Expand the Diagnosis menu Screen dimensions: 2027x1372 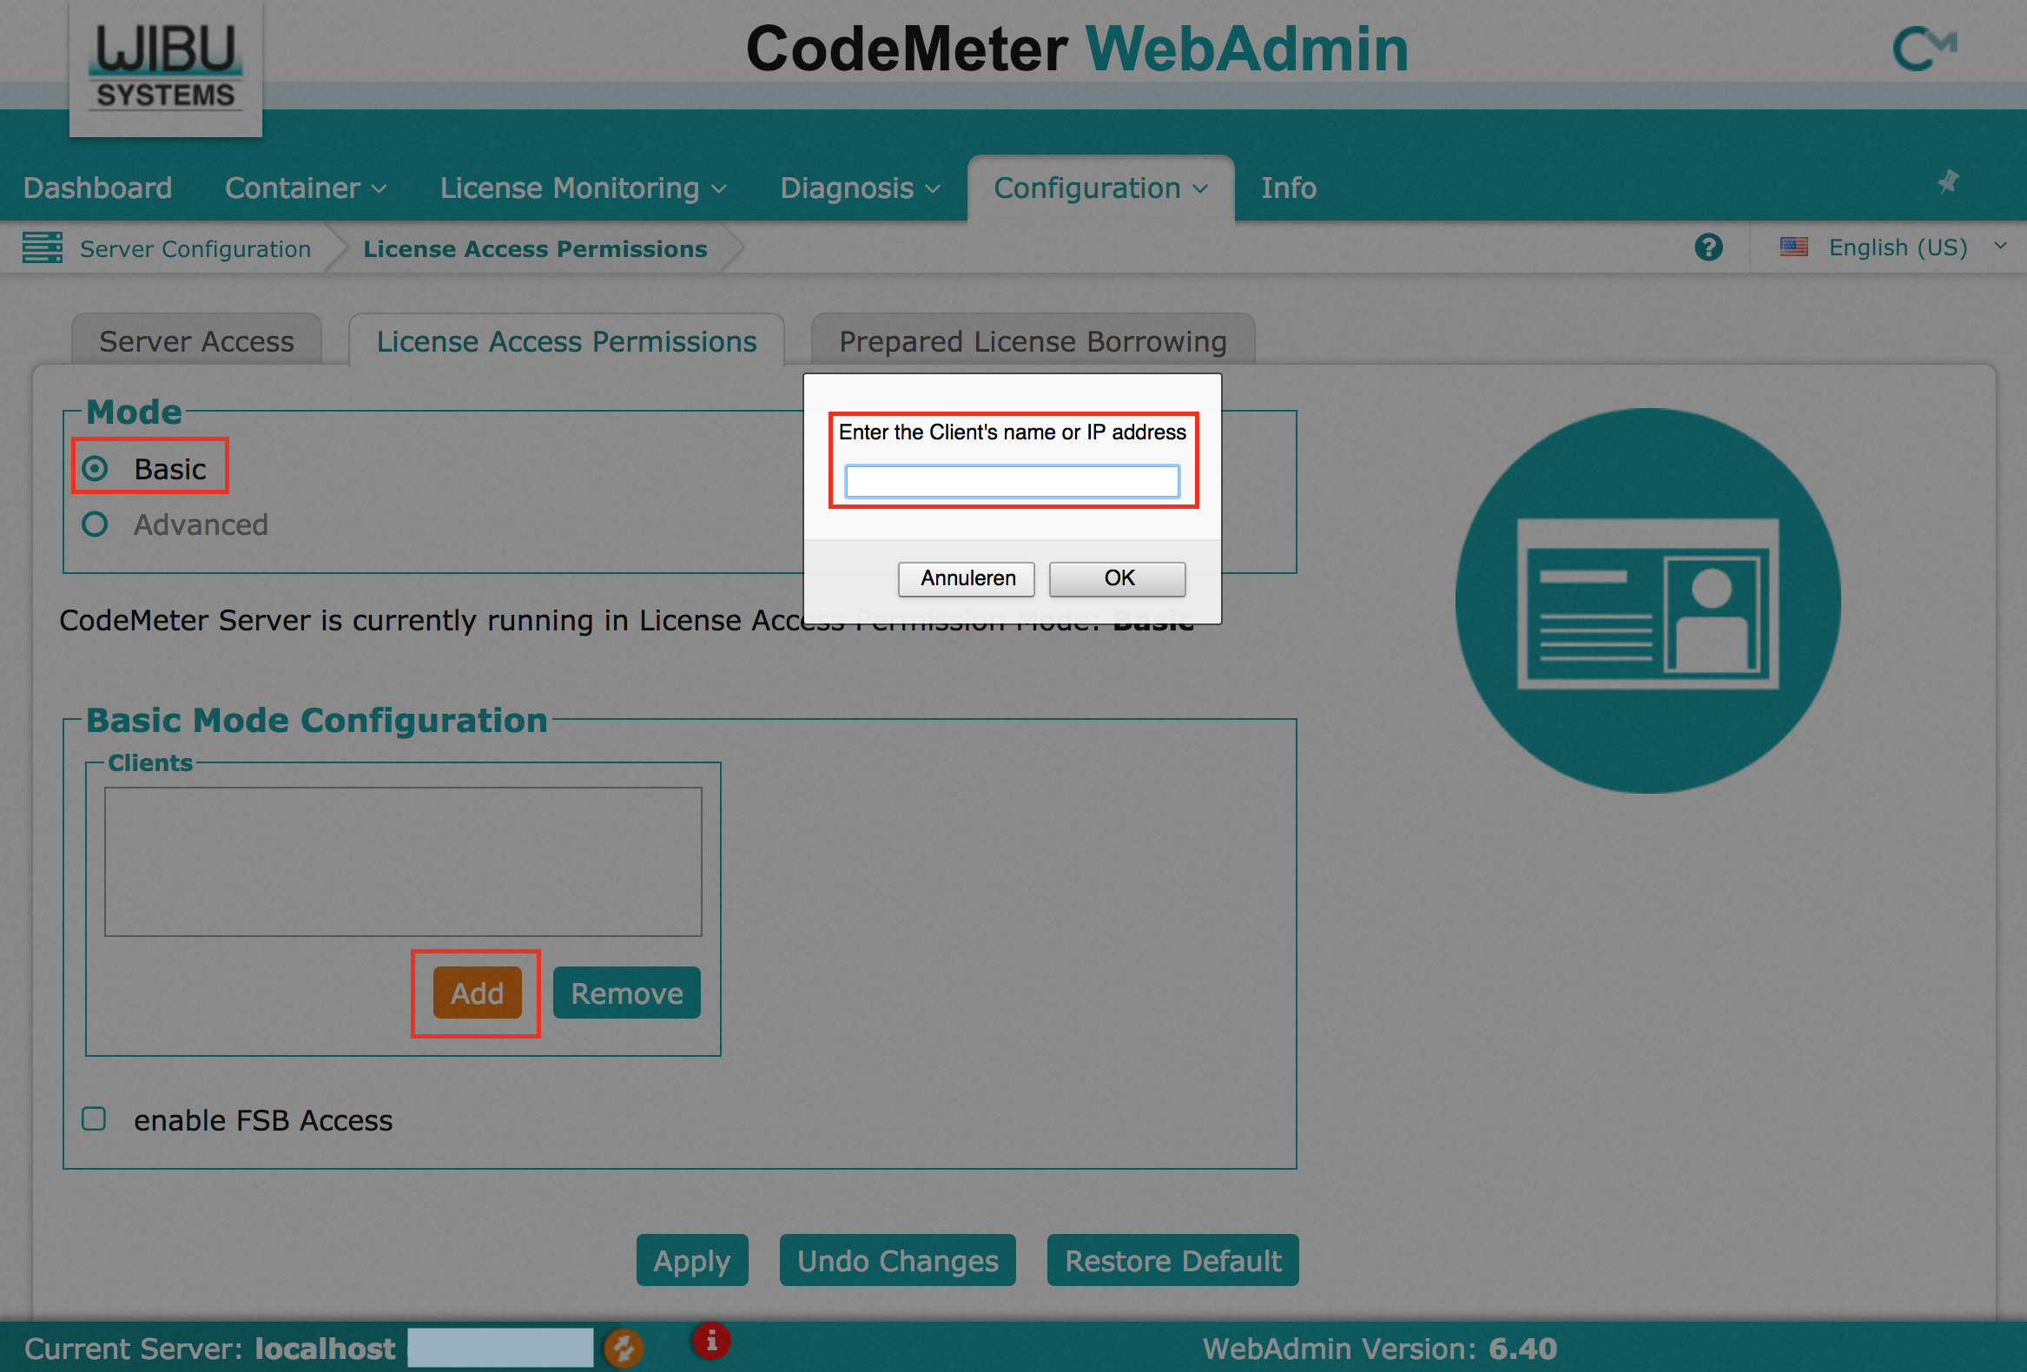point(860,188)
